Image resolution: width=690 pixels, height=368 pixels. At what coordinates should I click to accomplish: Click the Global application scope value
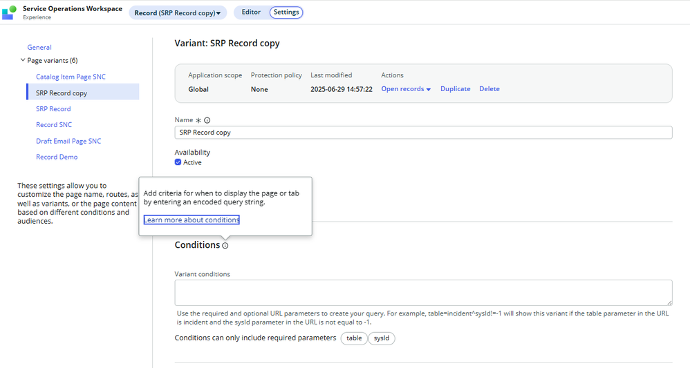(198, 89)
